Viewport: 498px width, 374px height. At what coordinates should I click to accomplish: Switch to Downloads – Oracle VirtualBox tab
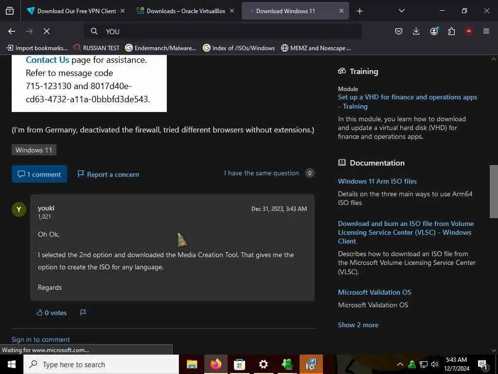click(185, 11)
